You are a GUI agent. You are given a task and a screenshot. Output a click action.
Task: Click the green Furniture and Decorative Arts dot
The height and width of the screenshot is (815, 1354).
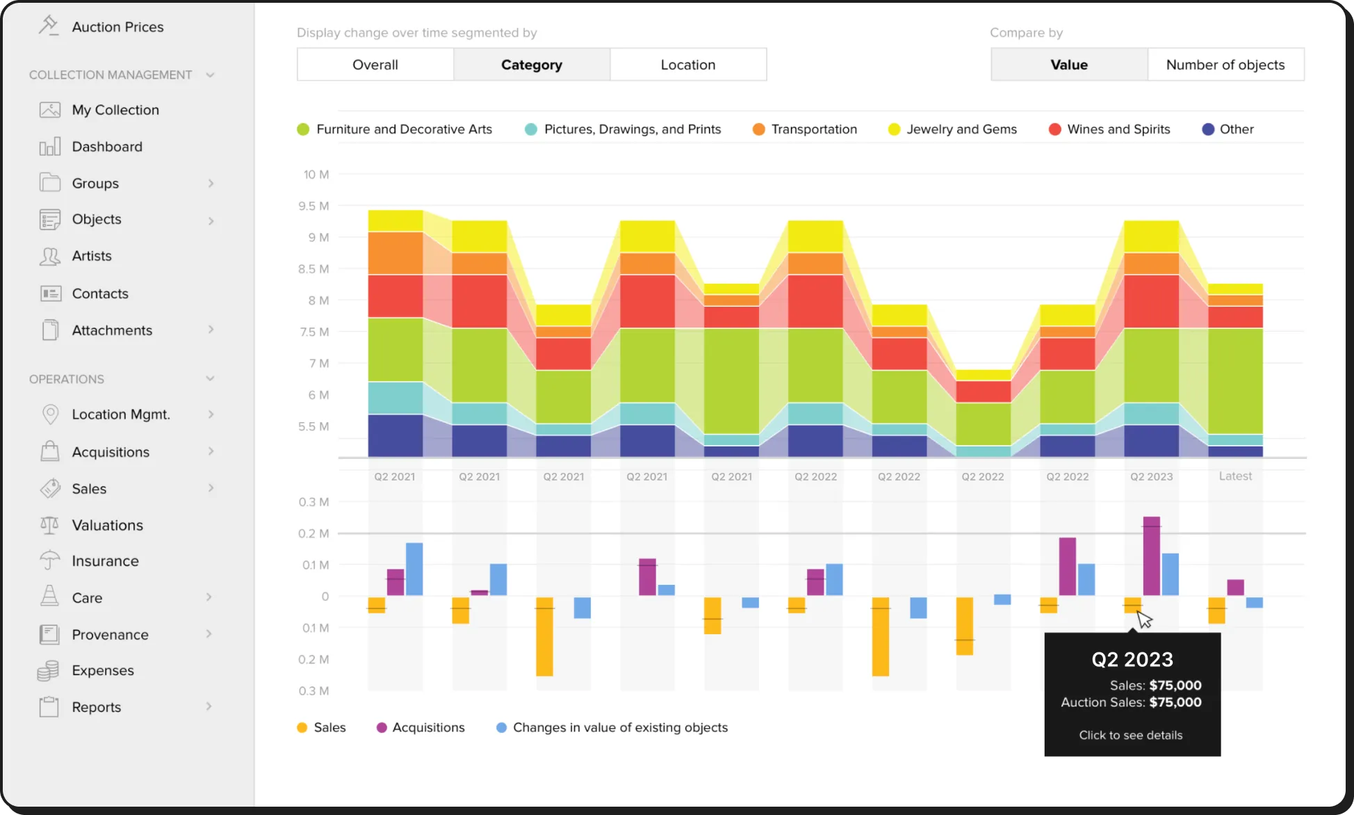click(302, 129)
